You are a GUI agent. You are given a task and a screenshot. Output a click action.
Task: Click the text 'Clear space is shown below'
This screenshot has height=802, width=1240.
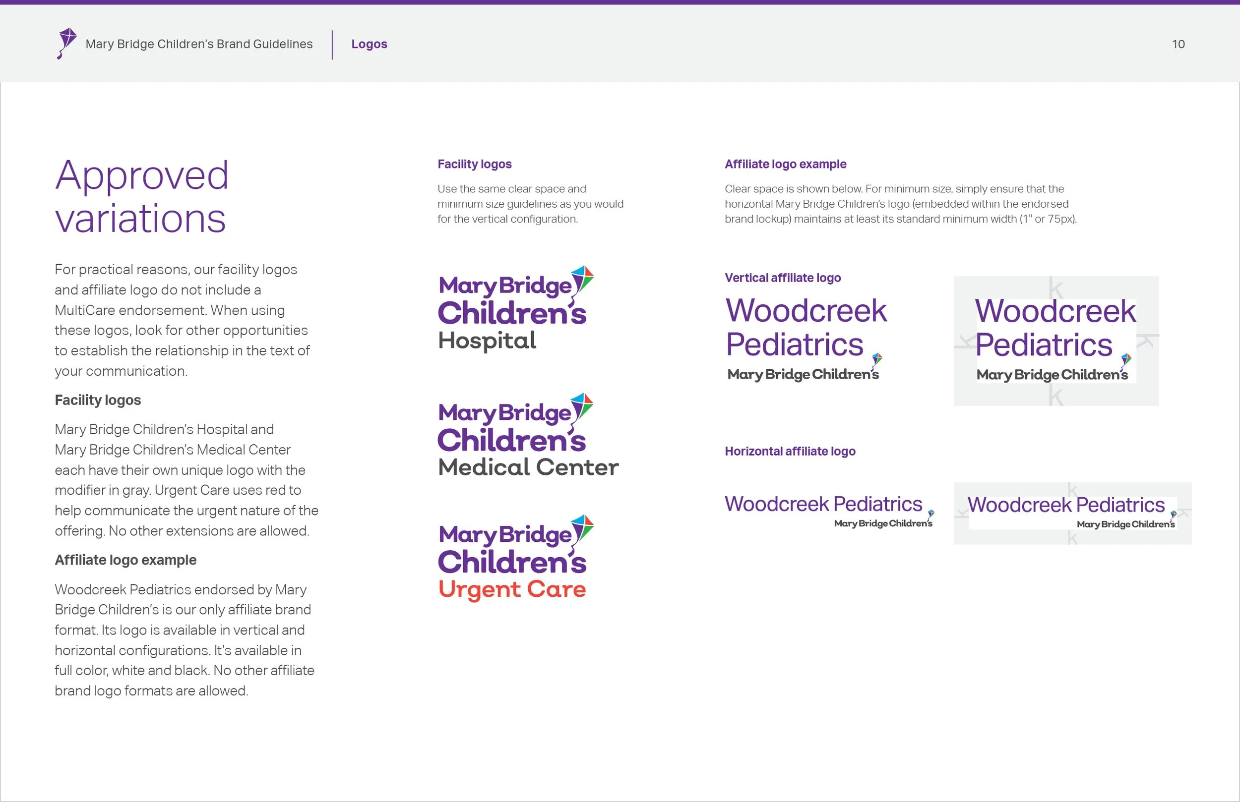click(x=793, y=188)
